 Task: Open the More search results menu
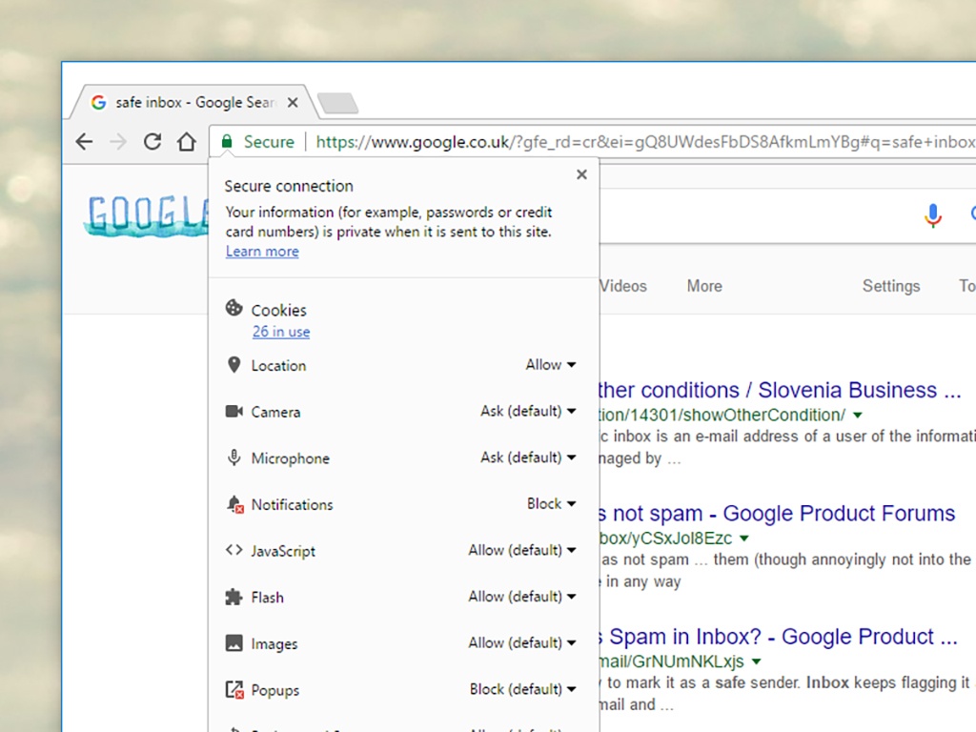pyautogui.click(x=703, y=285)
